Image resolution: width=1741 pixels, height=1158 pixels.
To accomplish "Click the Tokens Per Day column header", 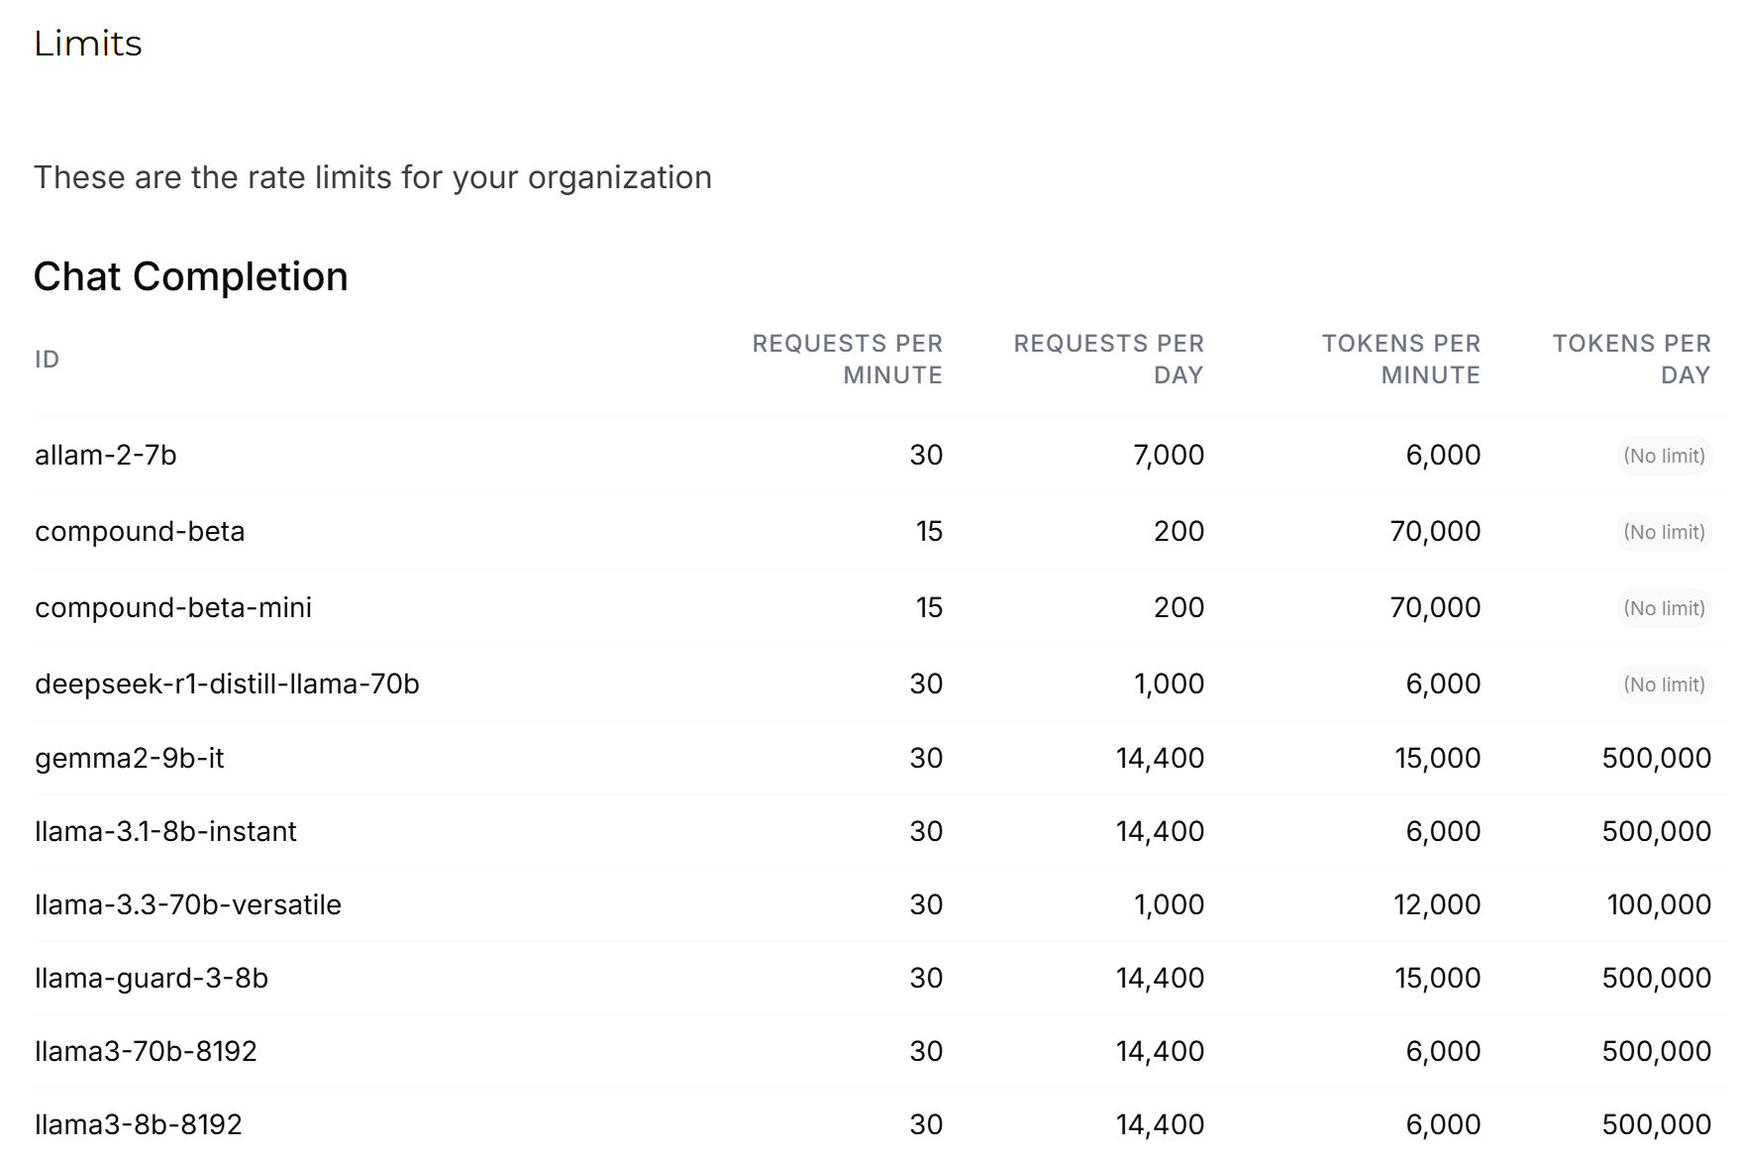I will 1632,359.
